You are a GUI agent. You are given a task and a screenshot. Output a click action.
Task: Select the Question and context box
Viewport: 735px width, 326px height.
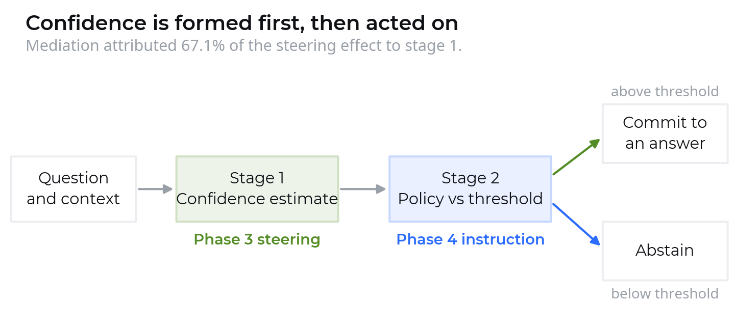tap(73, 189)
